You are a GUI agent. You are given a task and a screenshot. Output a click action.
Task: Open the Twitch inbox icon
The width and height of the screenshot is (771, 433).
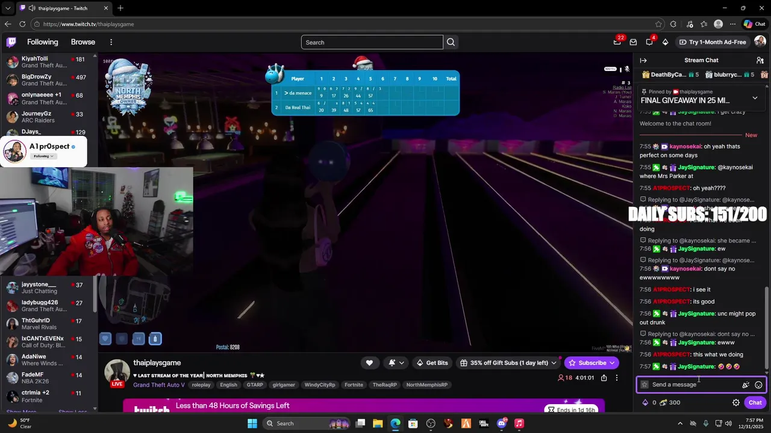pyautogui.click(x=633, y=42)
